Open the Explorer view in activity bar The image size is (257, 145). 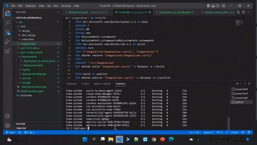click(x=7, y=13)
